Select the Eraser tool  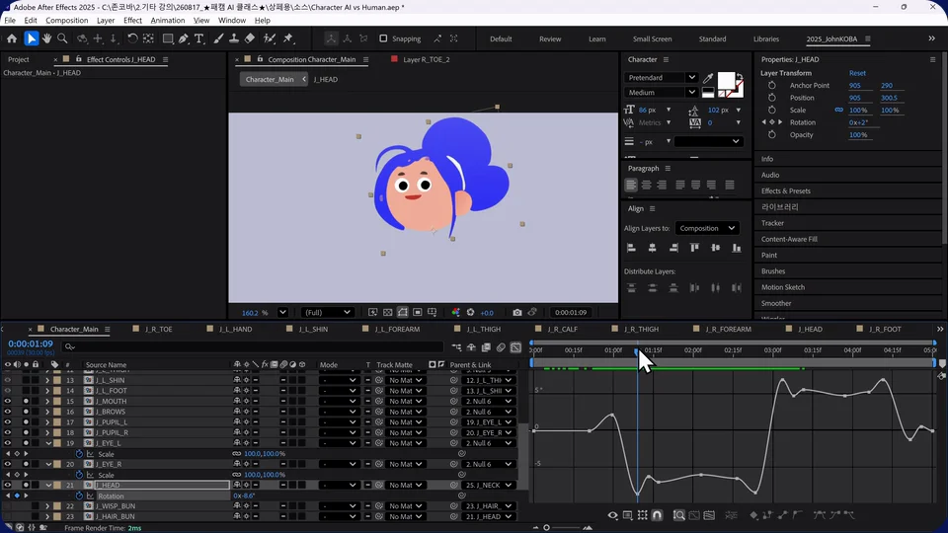[x=250, y=38]
